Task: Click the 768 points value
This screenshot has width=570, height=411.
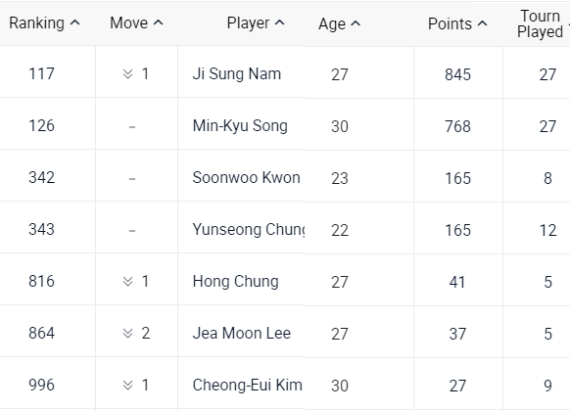Action: tap(458, 126)
